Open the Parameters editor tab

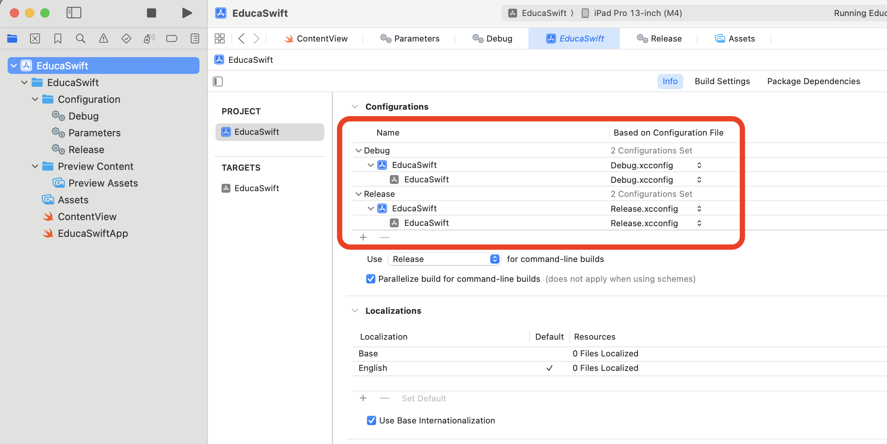(x=410, y=38)
